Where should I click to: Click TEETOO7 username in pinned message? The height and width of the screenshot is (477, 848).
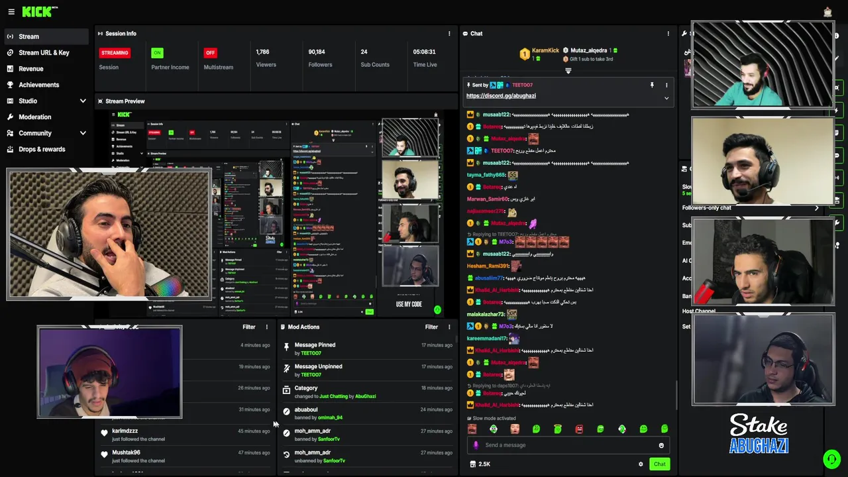[x=522, y=85]
